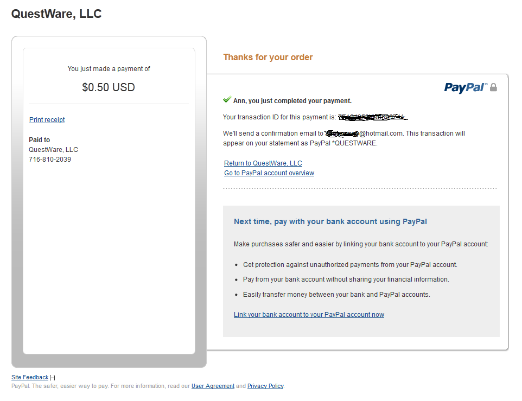View the Privacy Policy

tap(265, 386)
